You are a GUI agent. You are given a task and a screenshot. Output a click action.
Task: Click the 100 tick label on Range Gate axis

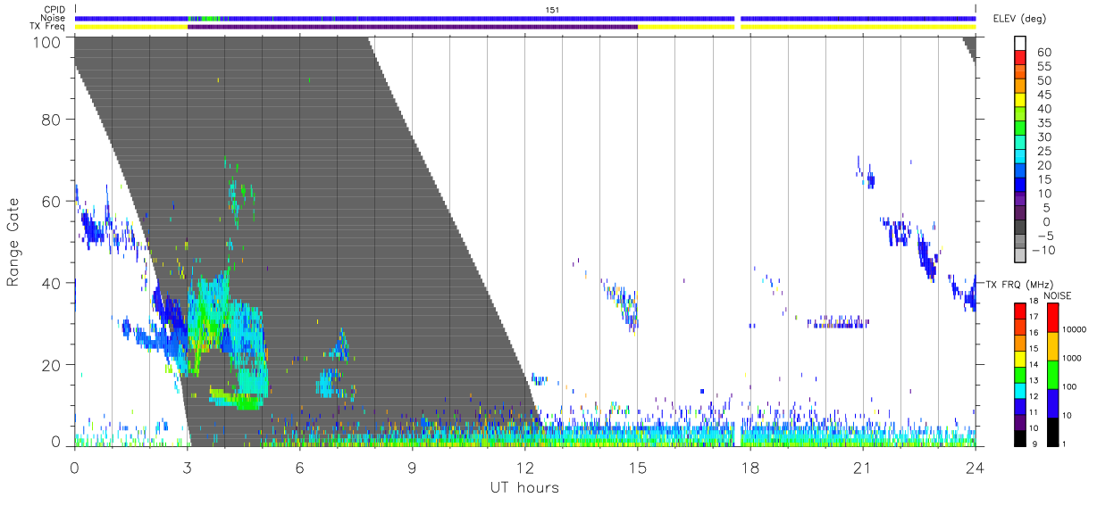(46, 41)
